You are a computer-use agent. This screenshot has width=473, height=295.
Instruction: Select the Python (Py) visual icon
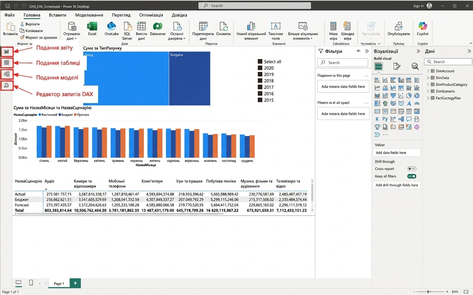click(385, 119)
